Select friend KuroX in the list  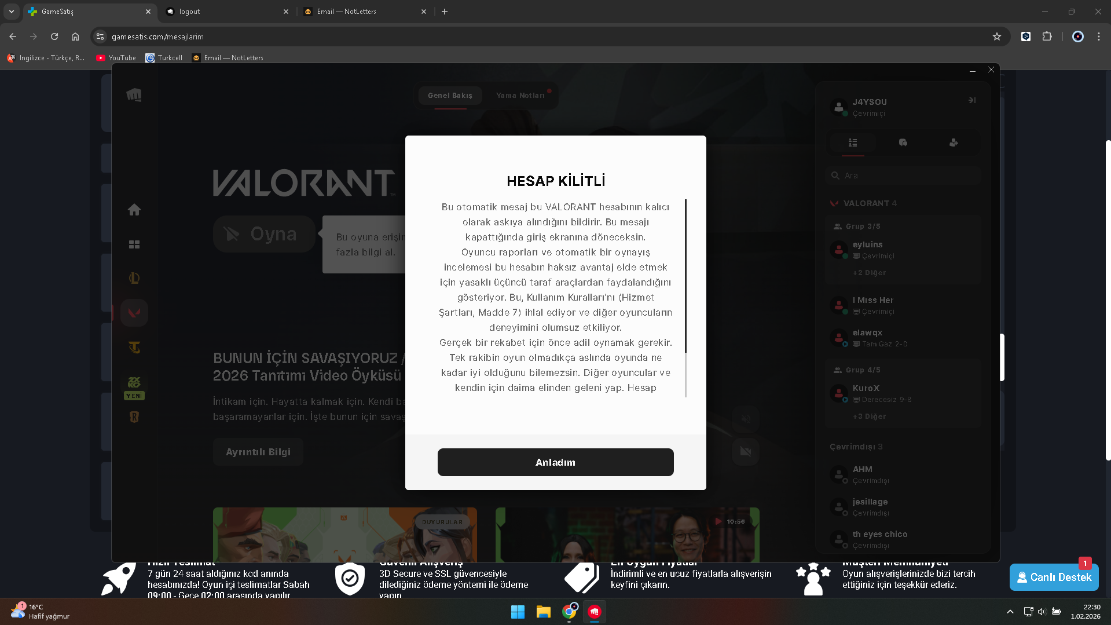point(903,393)
